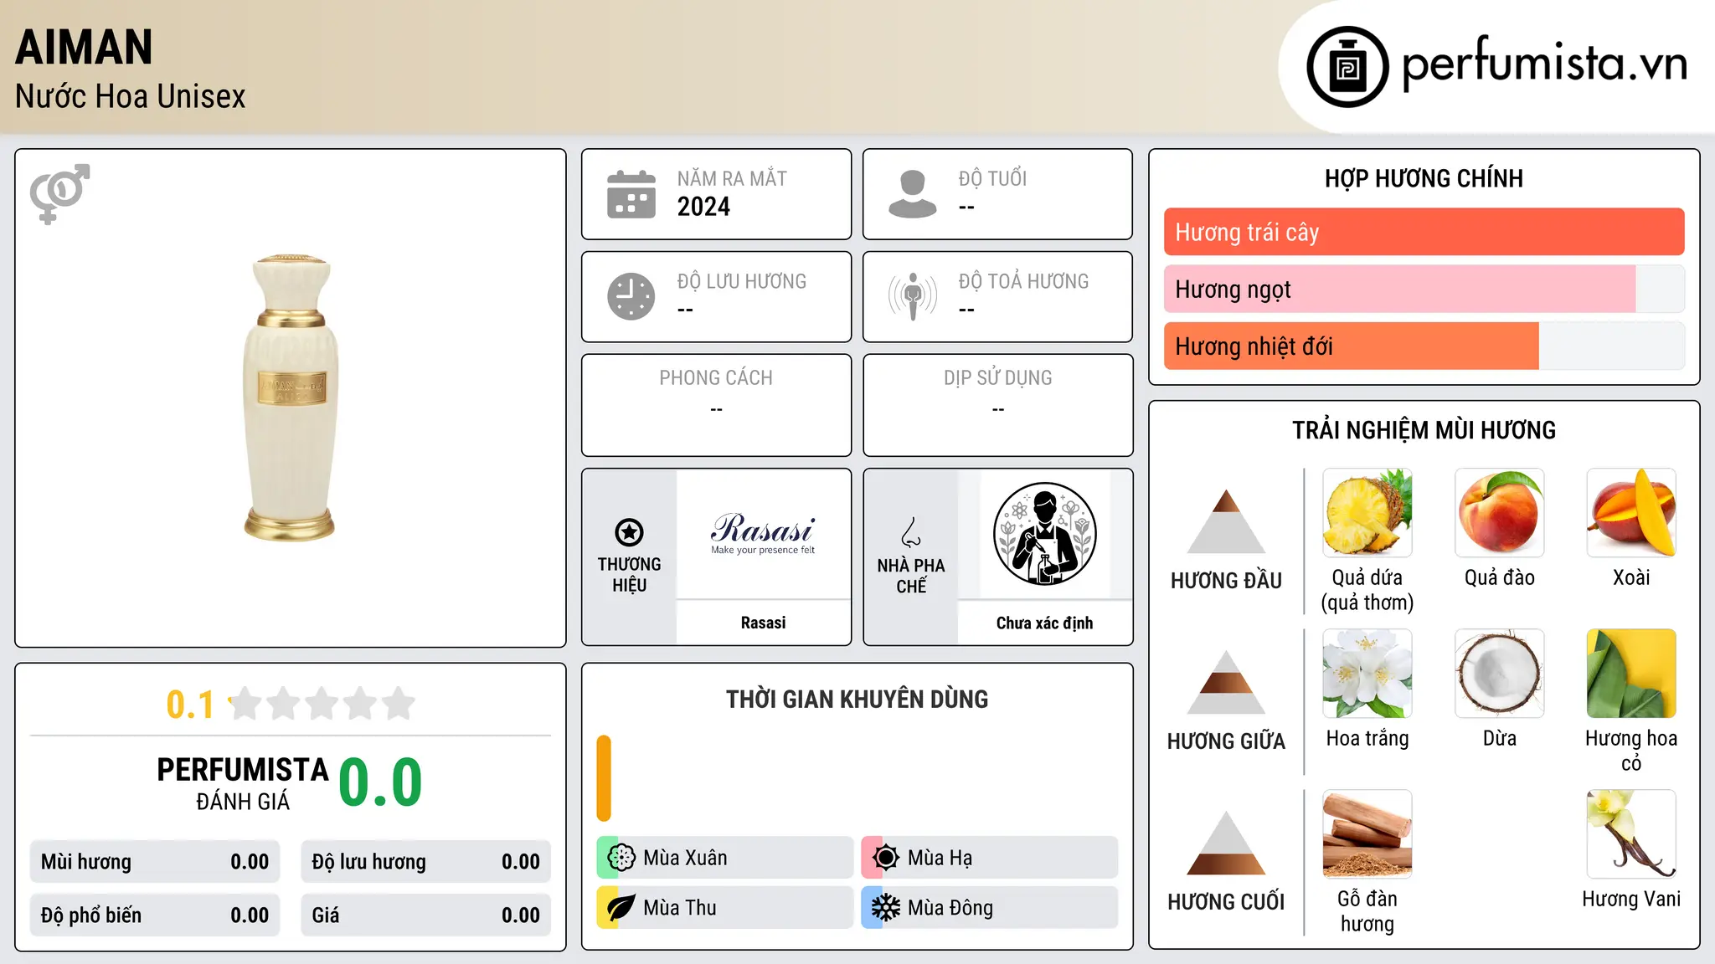This screenshot has width=1715, height=964.
Task: Click the Hương giữa pyramid icon
Action: [1226, 682]
